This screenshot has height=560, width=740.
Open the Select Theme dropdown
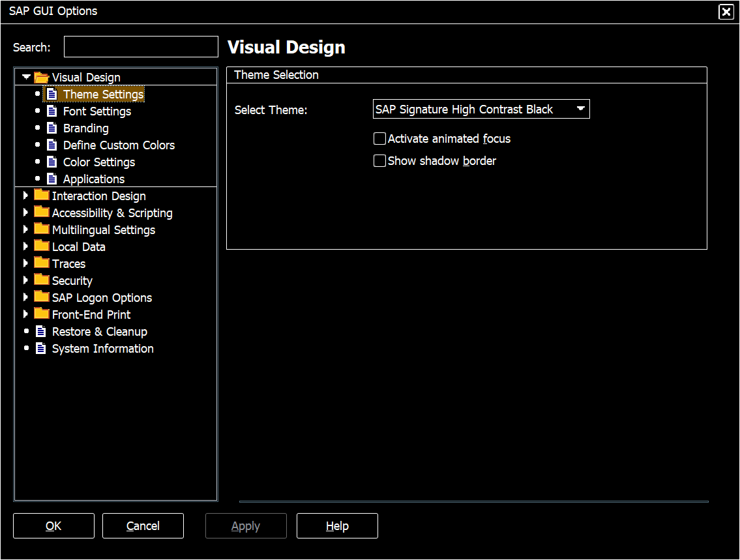coord(580,109)
